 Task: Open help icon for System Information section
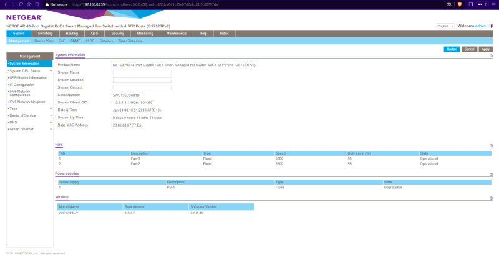click(x=491, y=56)
